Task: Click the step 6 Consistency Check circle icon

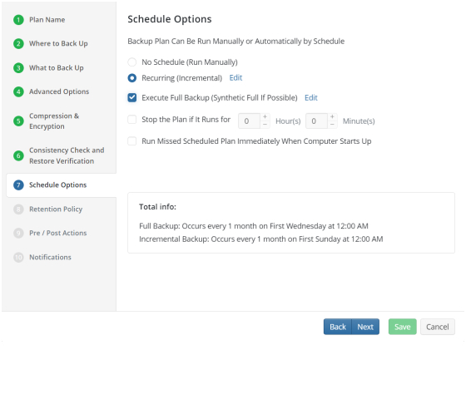Action: coord(18,155)
